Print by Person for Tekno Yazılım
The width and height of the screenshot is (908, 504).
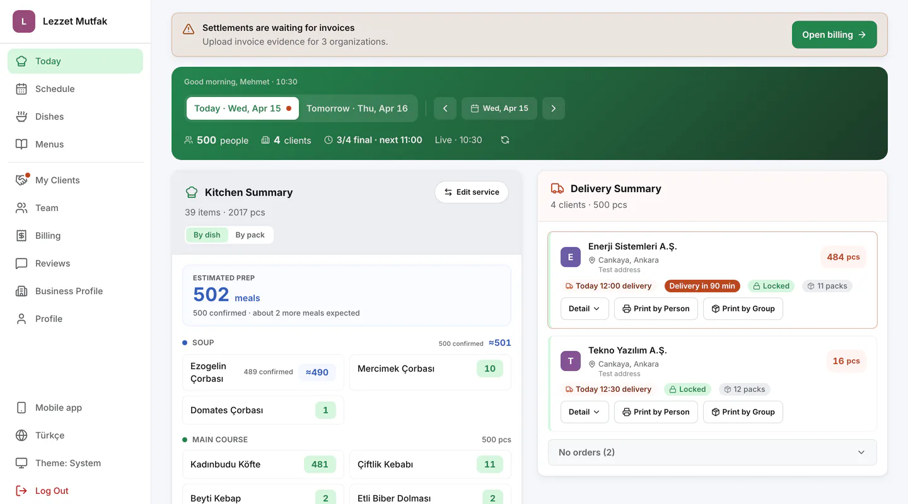click(656, 412)
